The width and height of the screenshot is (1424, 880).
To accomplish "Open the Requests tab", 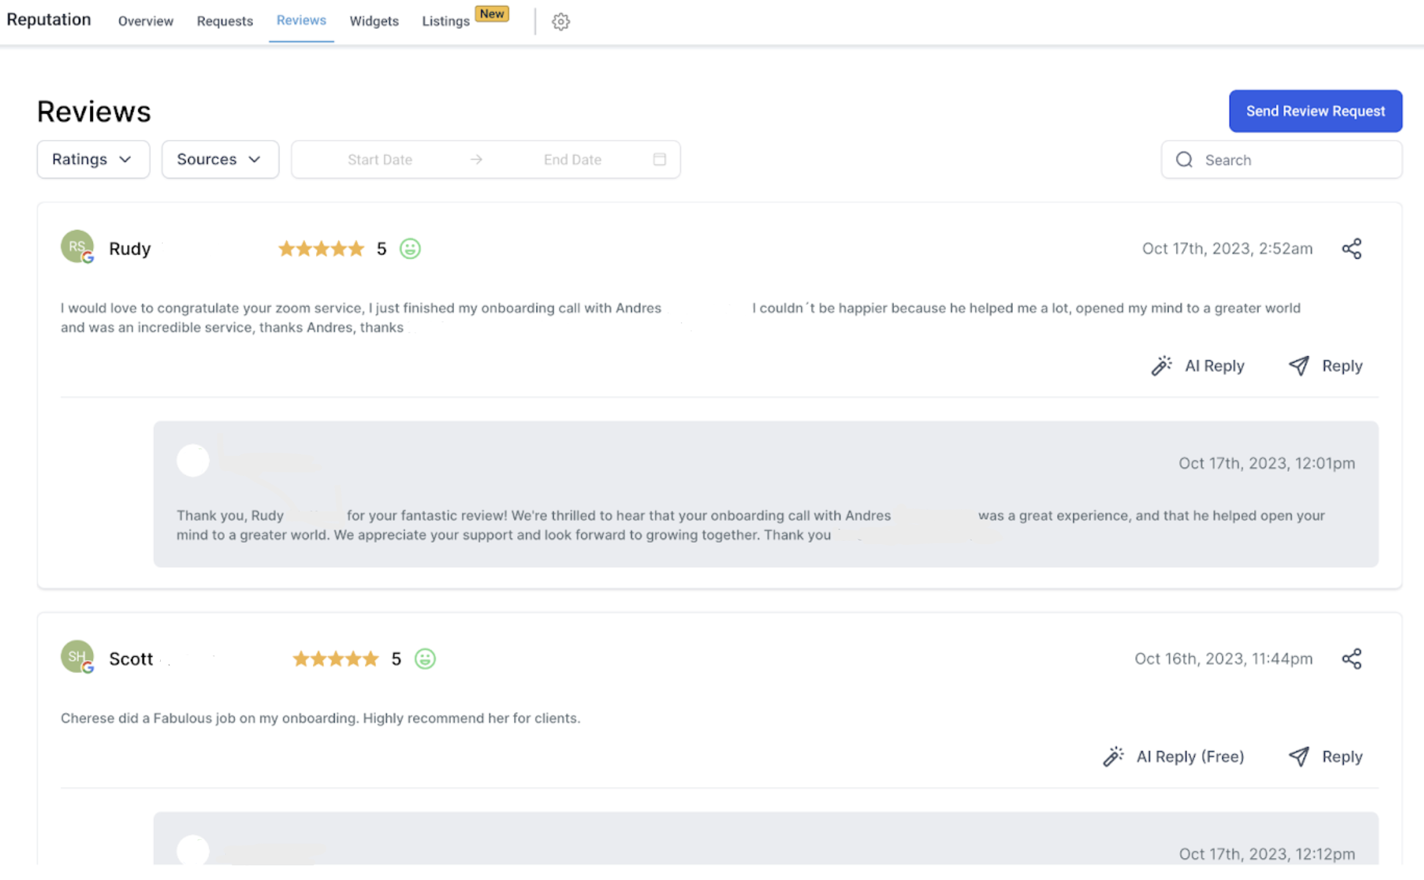I will coord(225,21).
